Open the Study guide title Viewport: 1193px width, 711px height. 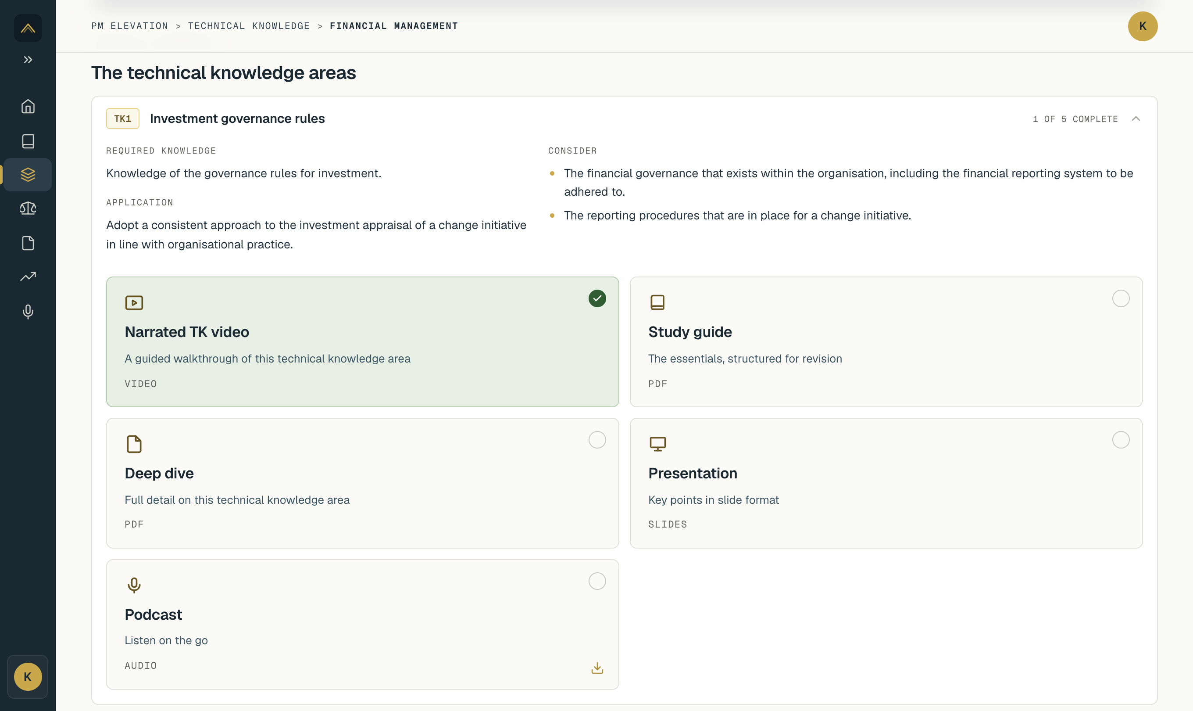pos(690,332)
